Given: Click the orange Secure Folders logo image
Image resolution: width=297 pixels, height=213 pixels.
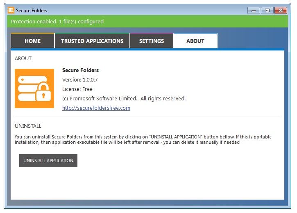Looking at the screenshot, I should click(34, 88).
